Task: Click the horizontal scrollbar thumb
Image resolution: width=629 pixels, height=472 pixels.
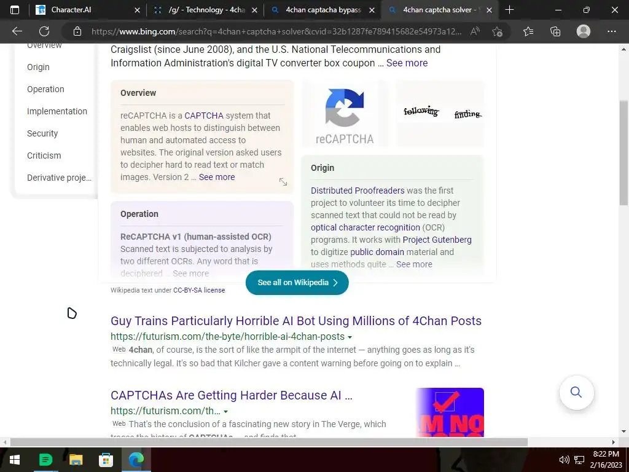Action: coord(269,442)
